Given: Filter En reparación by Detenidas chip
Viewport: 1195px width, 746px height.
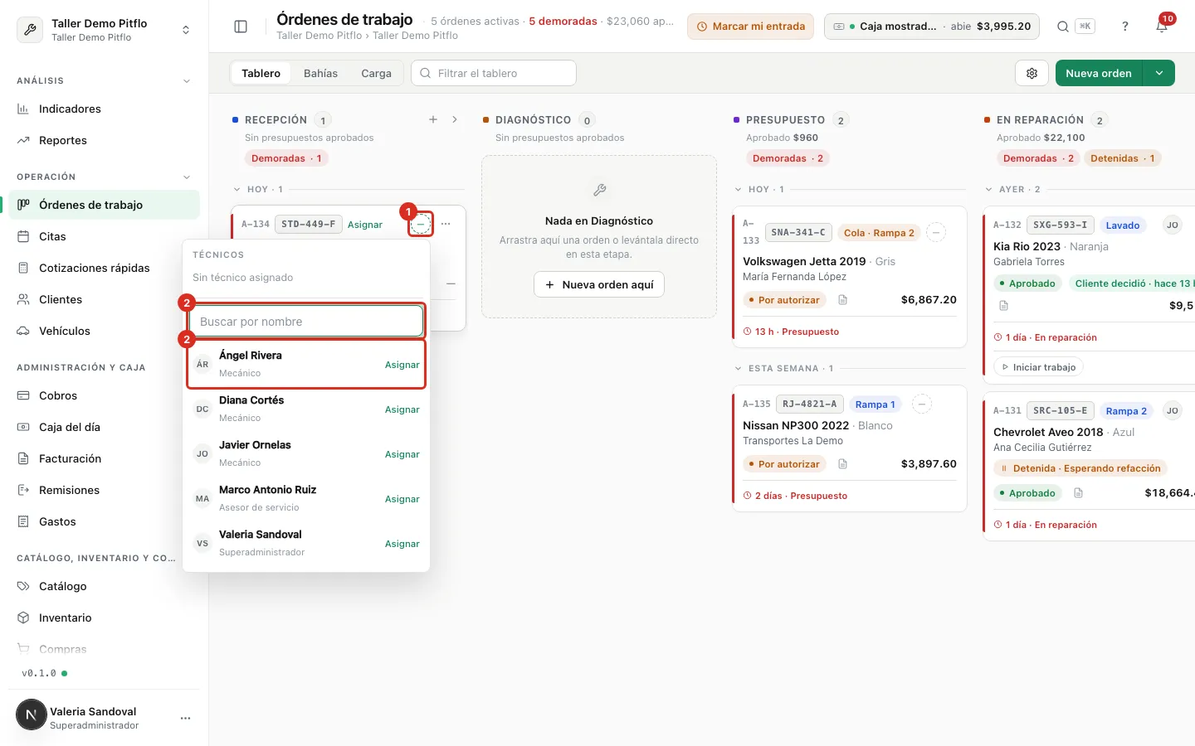Looking at the screenshot, I should [x=1122, y=158].
